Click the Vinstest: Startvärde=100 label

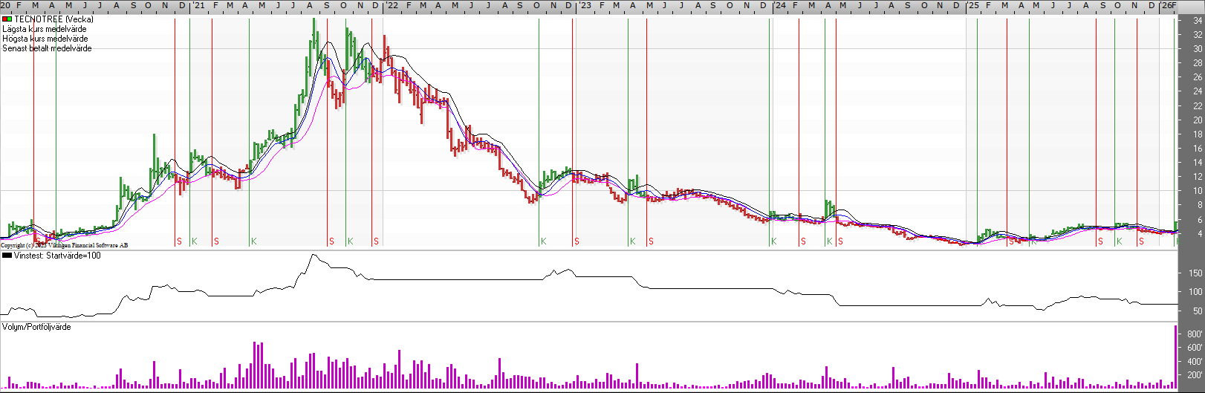(x=57, y=256)
